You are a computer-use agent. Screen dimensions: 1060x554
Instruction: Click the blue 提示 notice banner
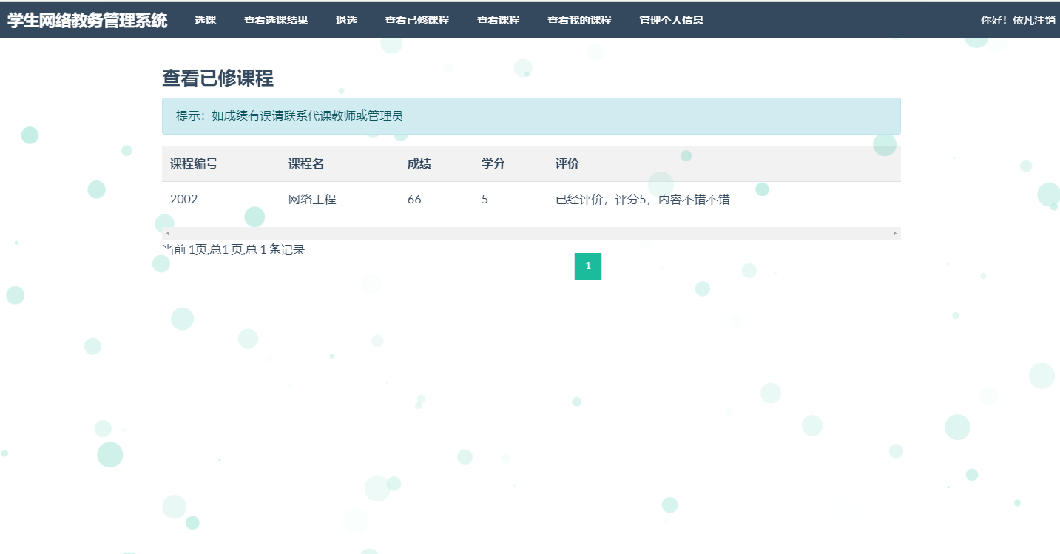pos(531,116)
